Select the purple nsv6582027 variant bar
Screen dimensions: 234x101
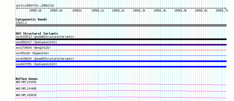121,45
